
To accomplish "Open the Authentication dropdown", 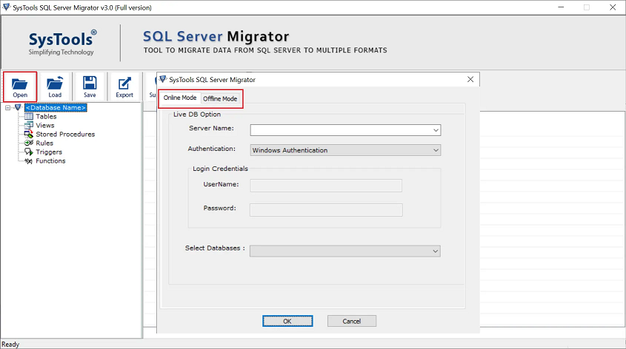I will (x=436, y=150).
